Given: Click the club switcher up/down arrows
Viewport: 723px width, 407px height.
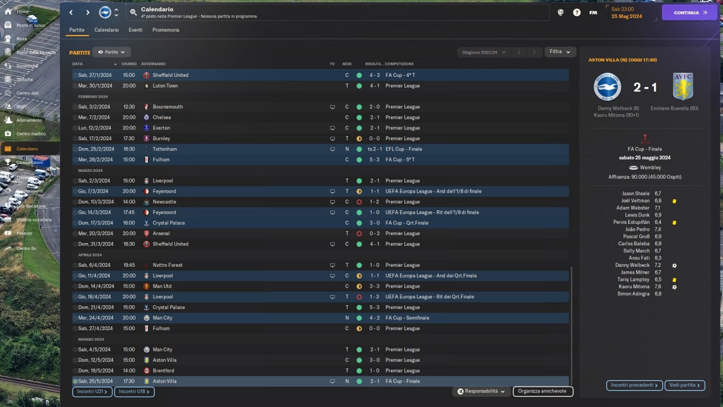Looking at the screenshot, I should tap(116, 12).
